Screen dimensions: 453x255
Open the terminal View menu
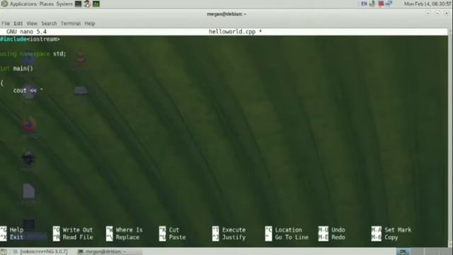point(32,23)
